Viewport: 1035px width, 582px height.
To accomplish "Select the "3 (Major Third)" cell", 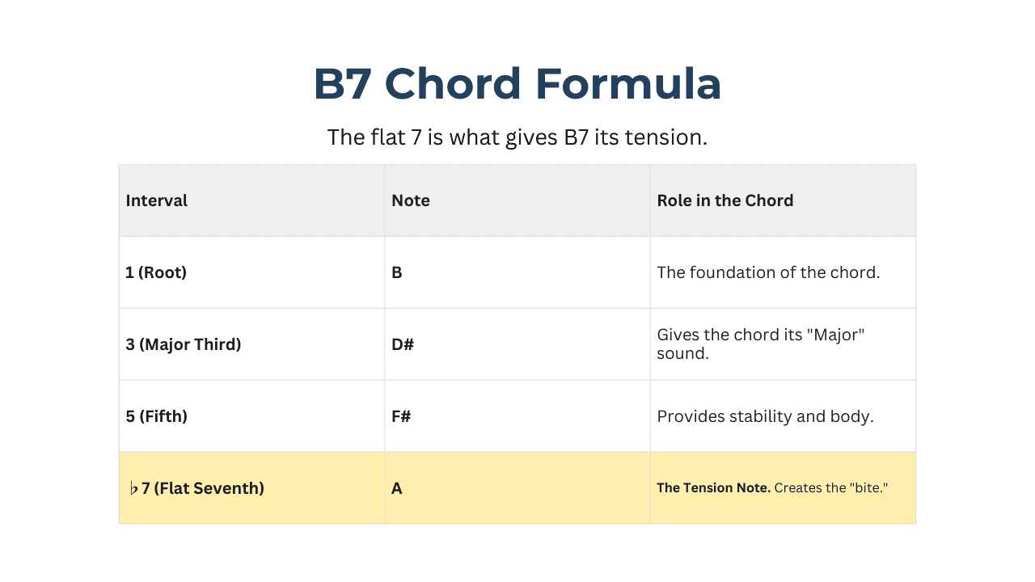I will tap(184, 344).
